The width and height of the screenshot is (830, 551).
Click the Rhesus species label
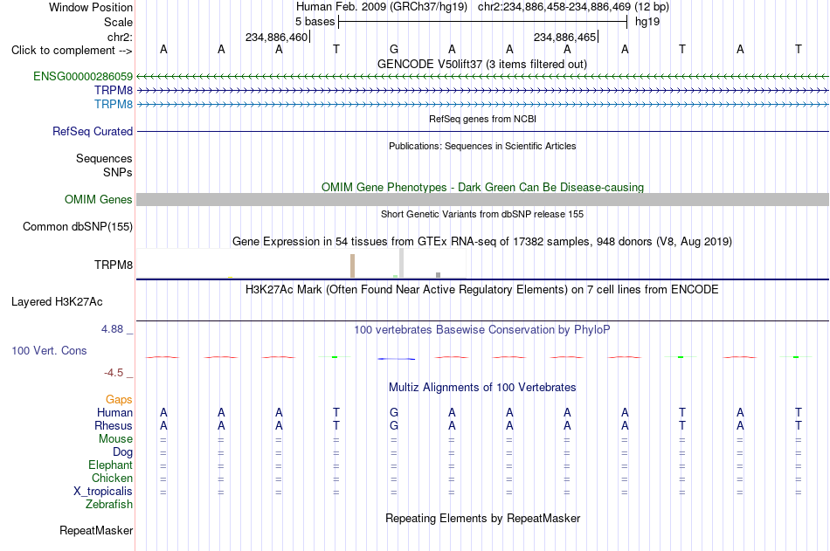(114, 425)
